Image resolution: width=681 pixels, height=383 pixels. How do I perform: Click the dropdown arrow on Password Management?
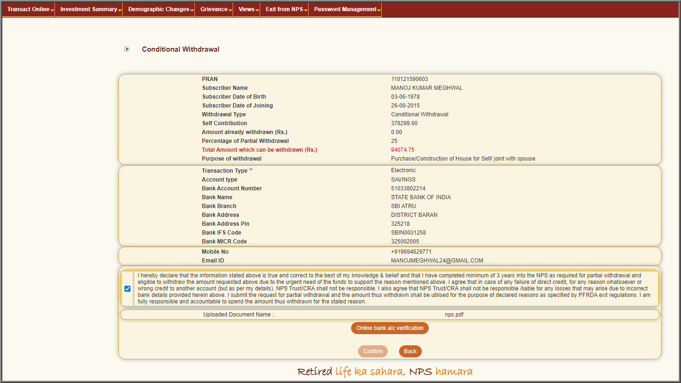(x=378, y=9)
